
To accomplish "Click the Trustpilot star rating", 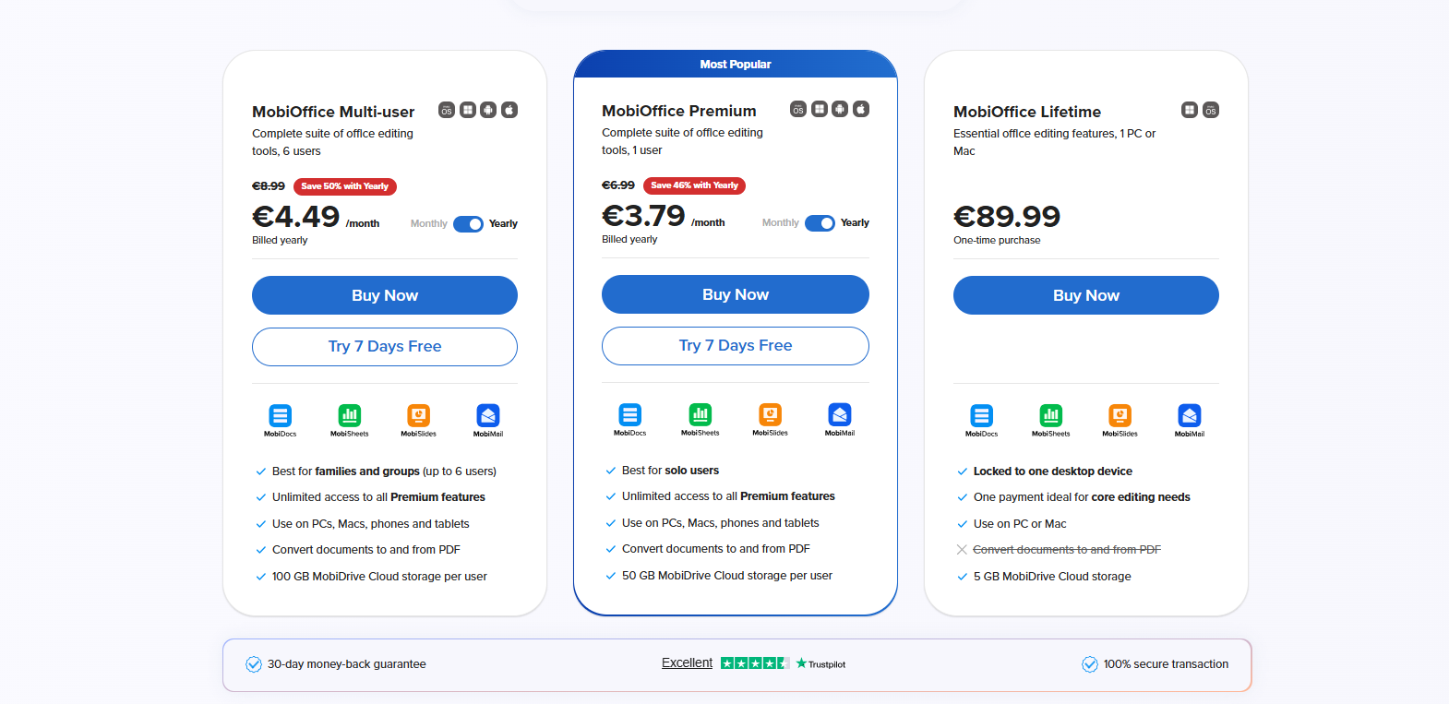I will point(755,663).
